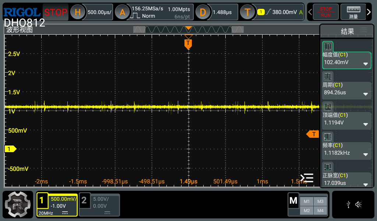Viewport: 377px width, 221px height.
Task: Expand the 周期 894.26us dropdown arrow
Action: pyautogui.click(x=366, y=94)
